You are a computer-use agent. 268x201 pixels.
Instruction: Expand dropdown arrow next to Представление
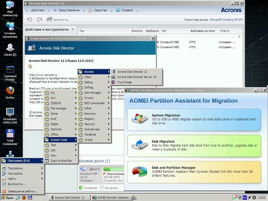pos(84,10)
